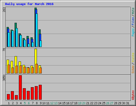Click the tallest red KBytes bar for day 4

coord(20,87)
